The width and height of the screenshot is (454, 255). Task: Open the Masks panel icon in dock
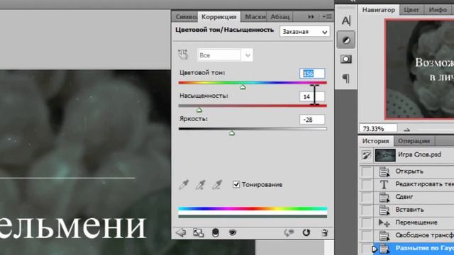pos(346,59)
